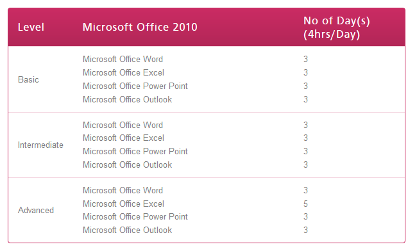Click the days value for Basic Word
Image resolution: width=408 pixels, height=249 pixels.
(x=306, y=59)
